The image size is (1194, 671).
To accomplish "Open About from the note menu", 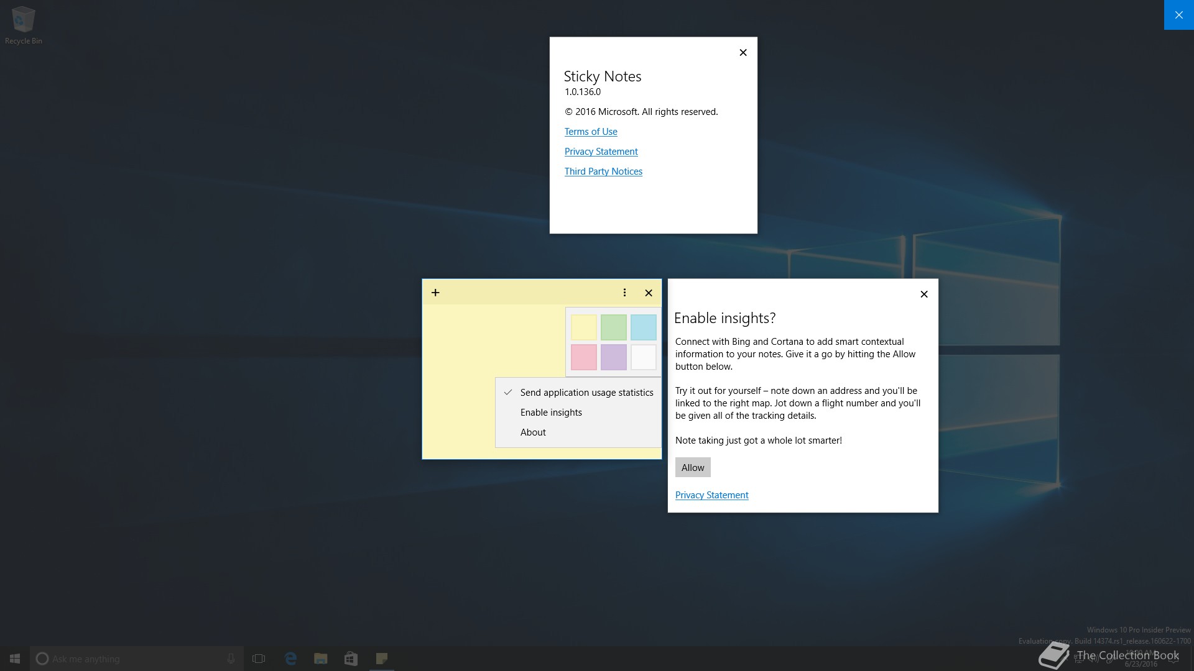I will click(x=578, y=432).
